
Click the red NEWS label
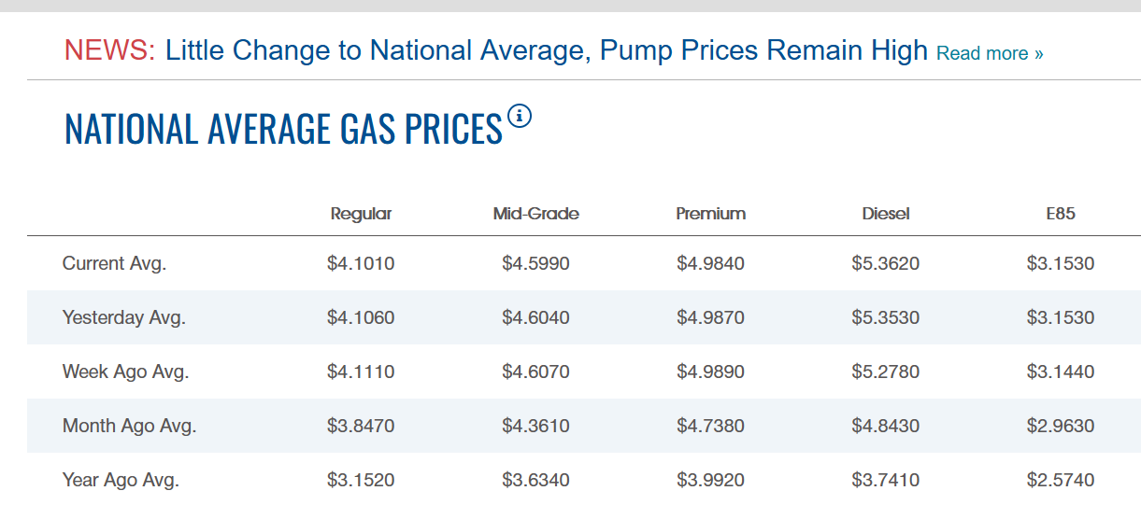(x=110, y=49)
